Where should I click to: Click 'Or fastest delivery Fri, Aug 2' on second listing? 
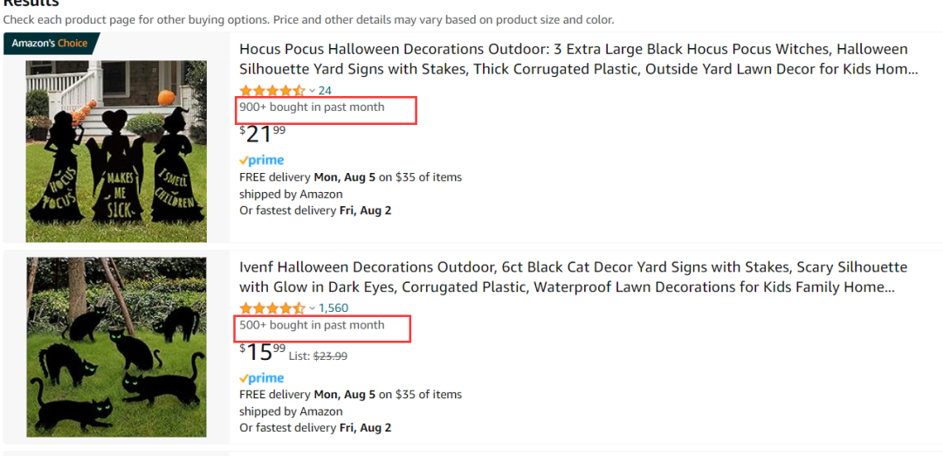(315, 428)
